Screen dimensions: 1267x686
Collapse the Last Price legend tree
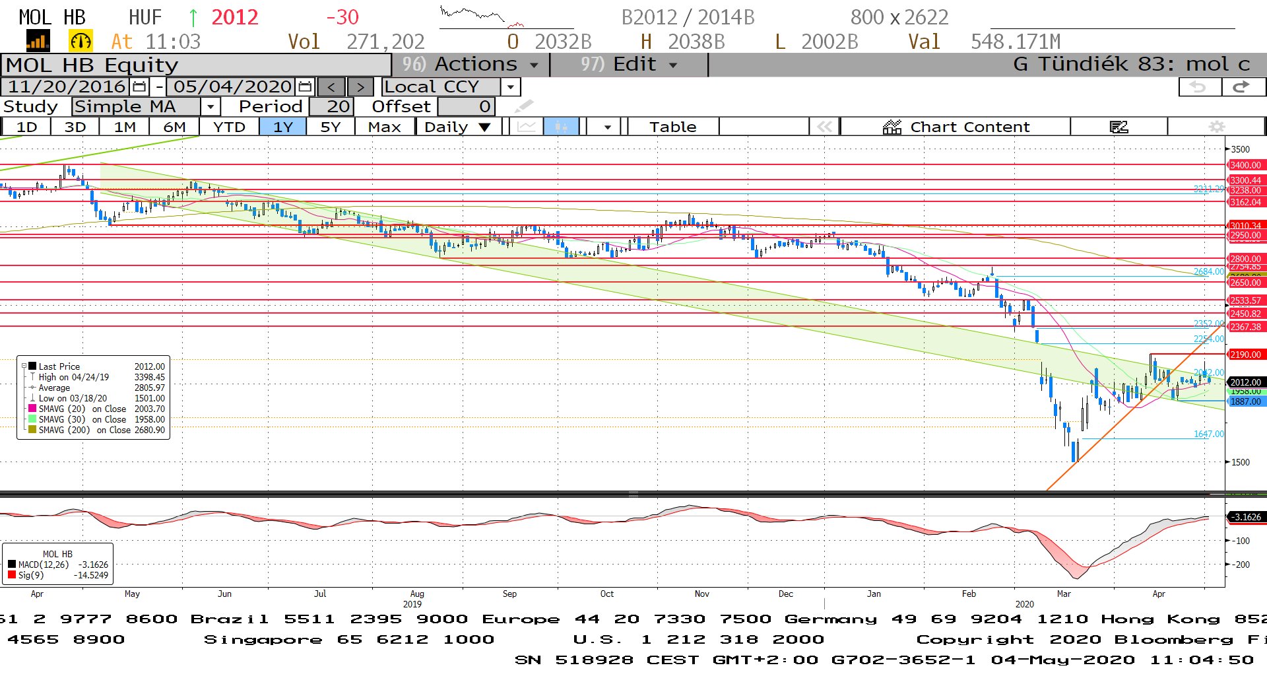(x=24, y=366)
